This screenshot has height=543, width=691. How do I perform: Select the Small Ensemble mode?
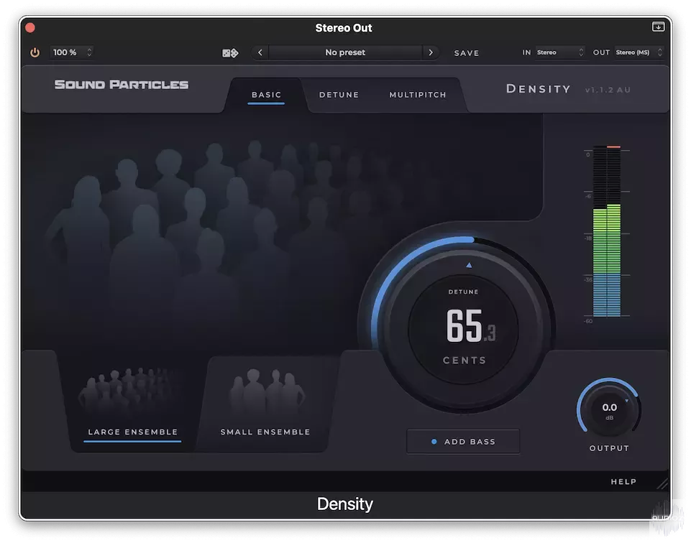[x=265, y=405]
